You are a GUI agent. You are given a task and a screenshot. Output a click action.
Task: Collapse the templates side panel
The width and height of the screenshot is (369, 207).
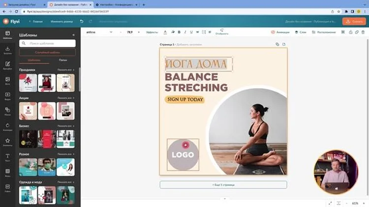pyautogui.click(x=73, y=35)
